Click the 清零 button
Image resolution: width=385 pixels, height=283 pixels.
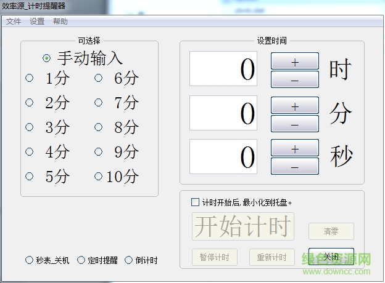(331, 231)
